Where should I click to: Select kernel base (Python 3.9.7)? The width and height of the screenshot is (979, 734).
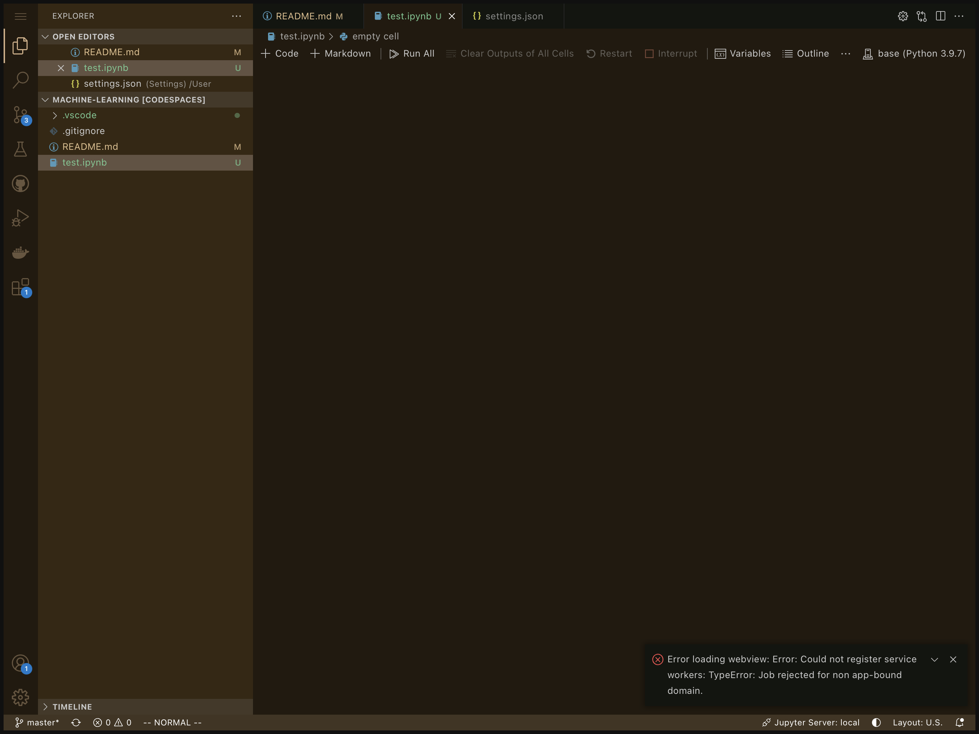tap(914, 53)
